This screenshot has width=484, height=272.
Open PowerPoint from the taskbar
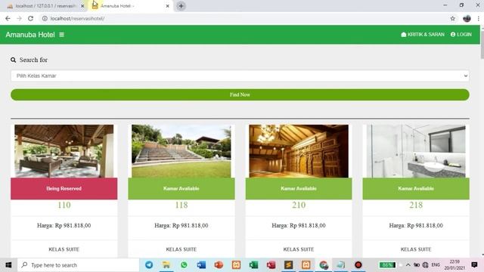click(x=219, y=265)
